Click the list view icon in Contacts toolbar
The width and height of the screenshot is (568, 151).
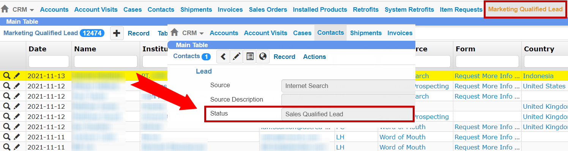249,57
